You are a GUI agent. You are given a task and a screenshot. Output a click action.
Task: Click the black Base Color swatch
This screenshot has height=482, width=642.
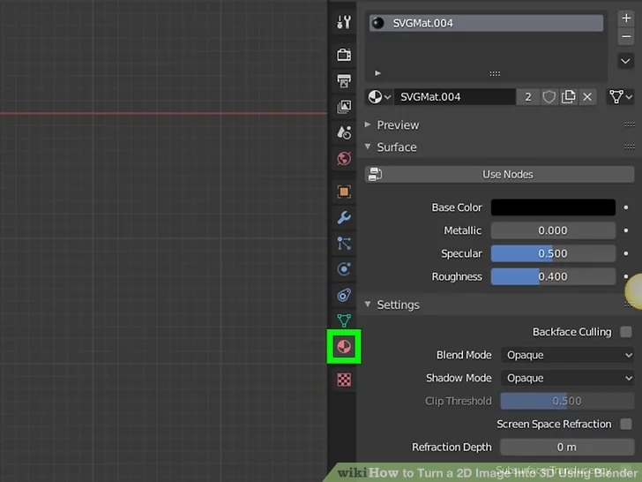pyautogui.click(x=553, y=207)
